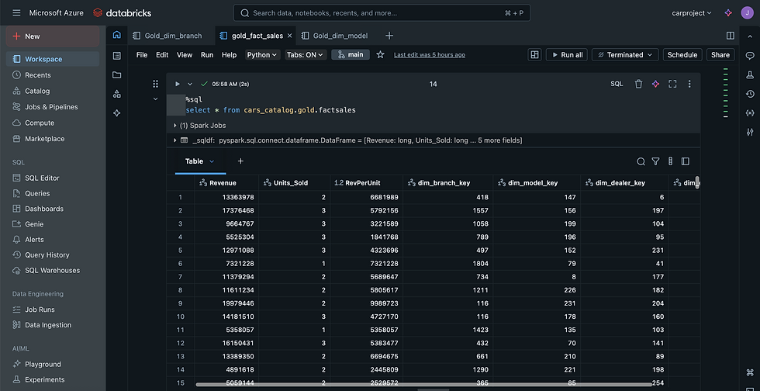Expand the Spark Jobs section

click(199, 125)
